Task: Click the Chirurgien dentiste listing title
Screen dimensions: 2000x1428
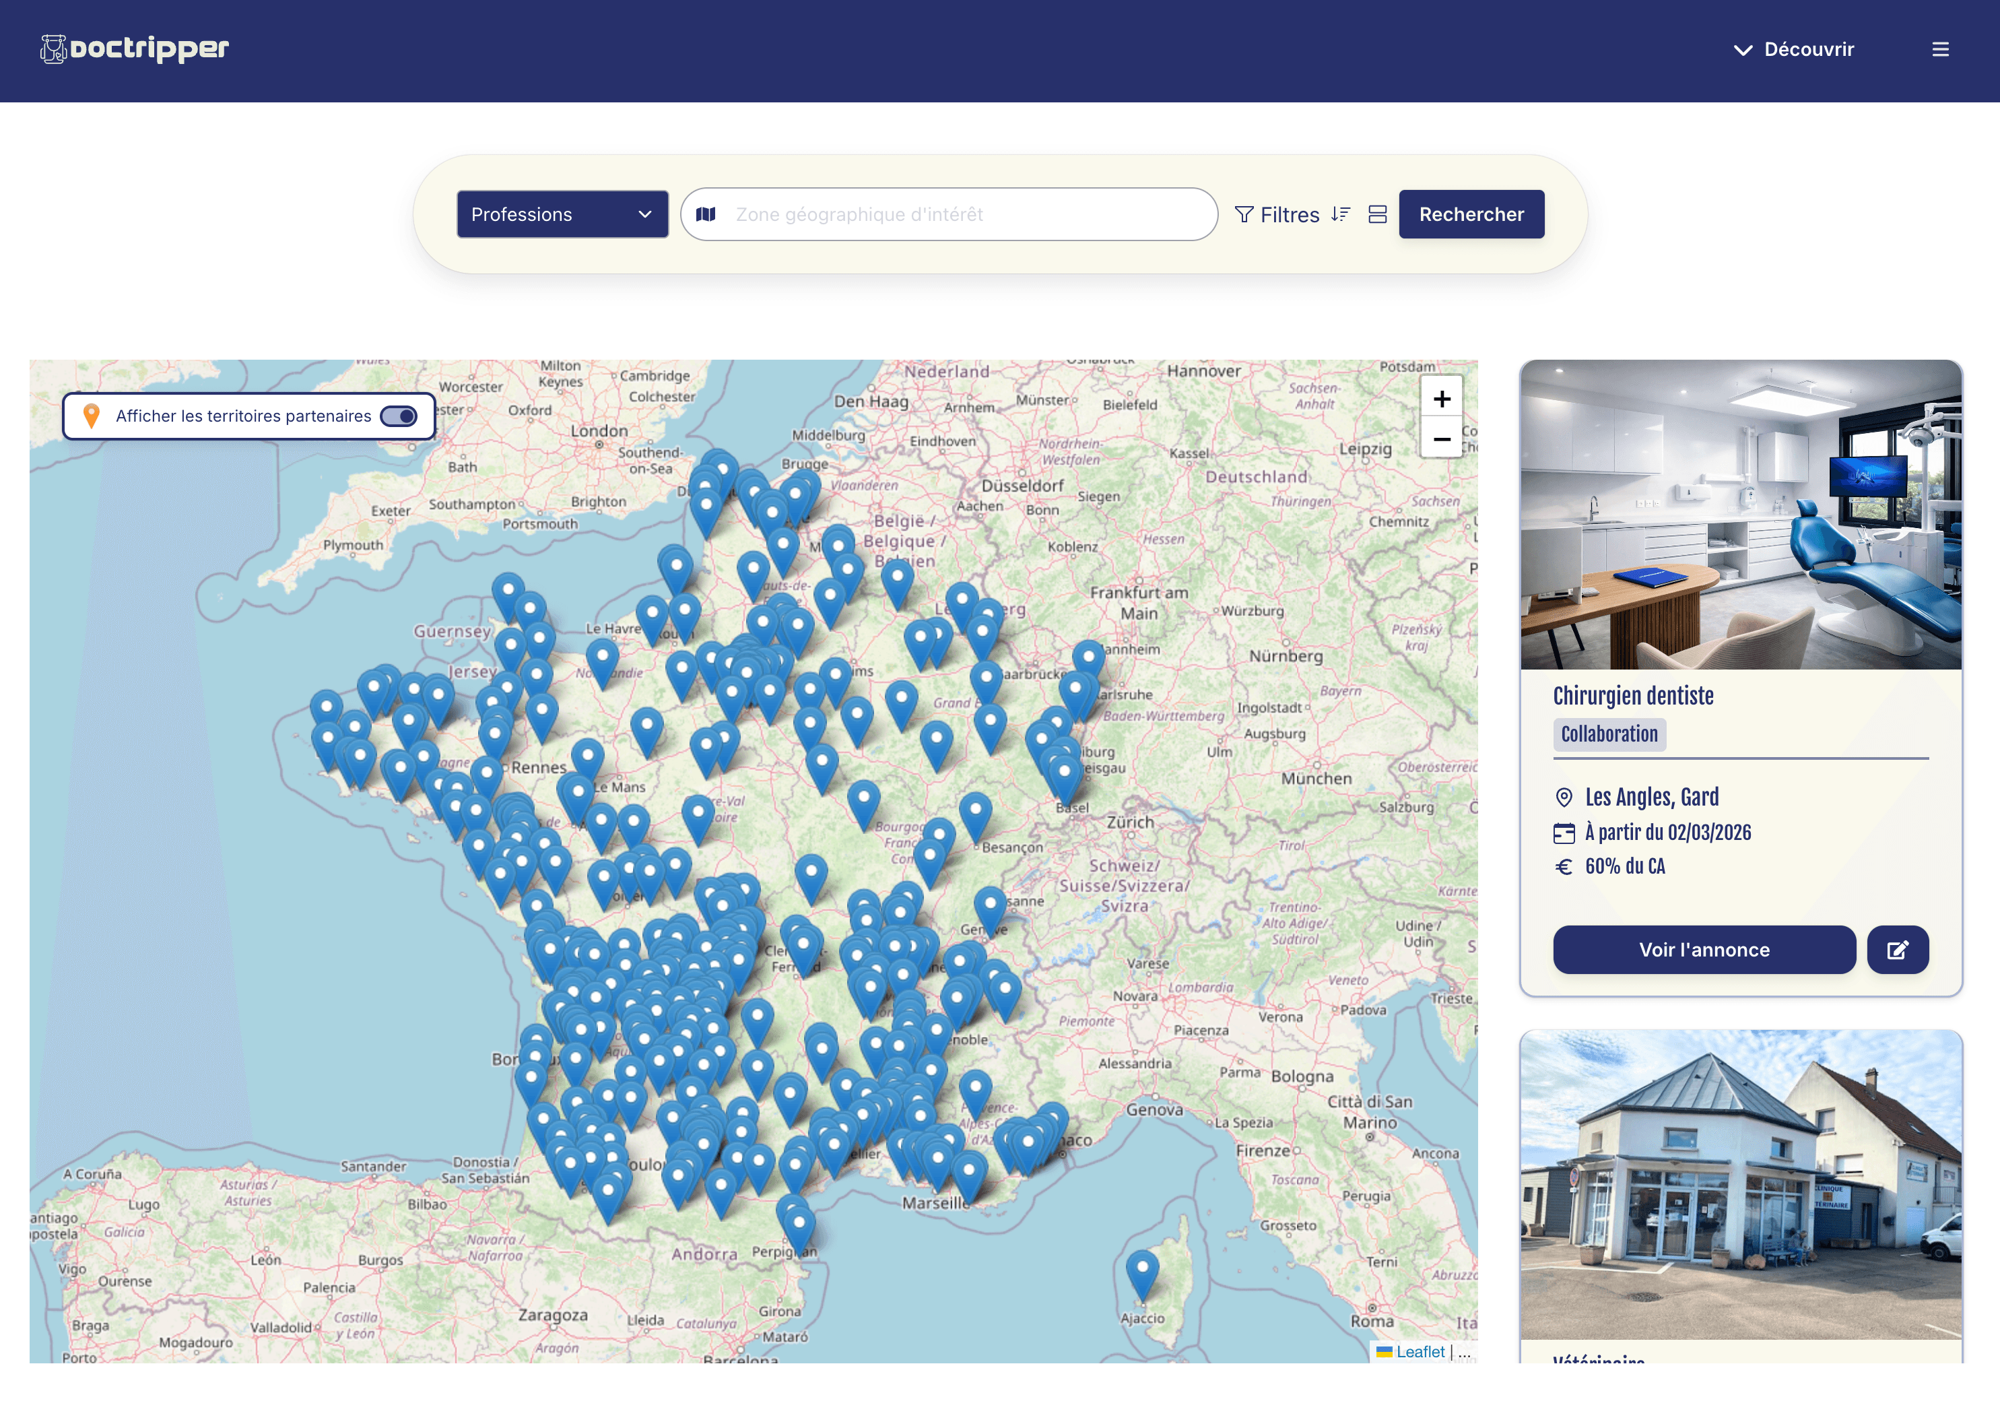Action: pos(1632,696)
